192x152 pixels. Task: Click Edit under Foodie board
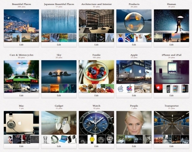96,96
